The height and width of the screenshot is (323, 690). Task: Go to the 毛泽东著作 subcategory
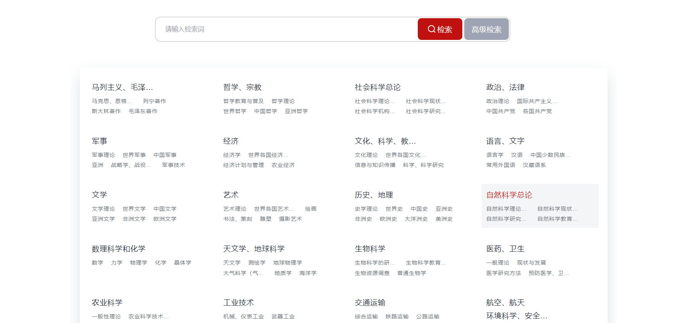coord(143,111)
